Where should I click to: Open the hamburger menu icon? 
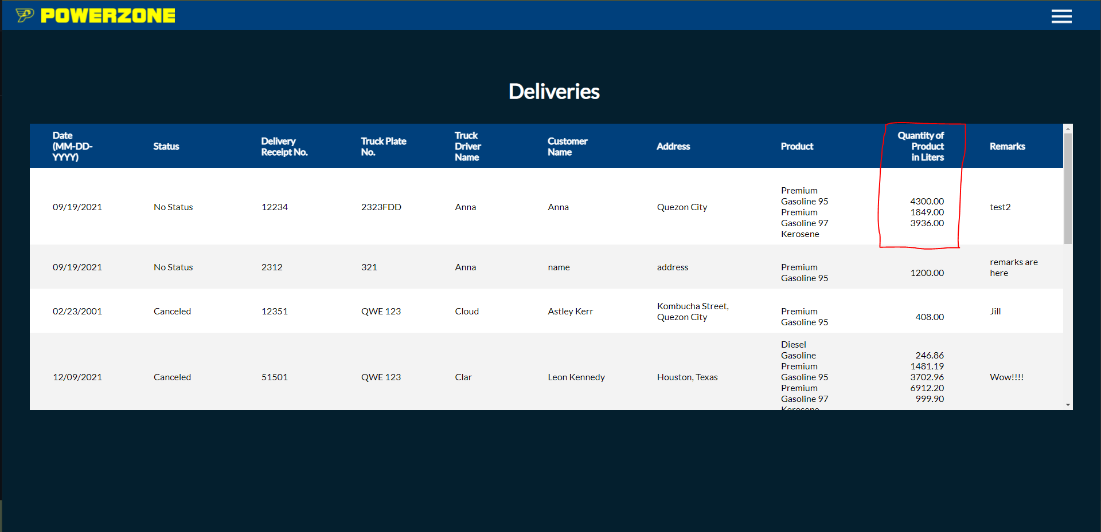(x=1061, y=16)
